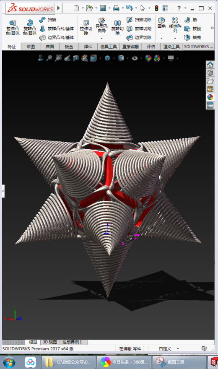Expand hidden ribbon tools chevron

click(212, 28)
